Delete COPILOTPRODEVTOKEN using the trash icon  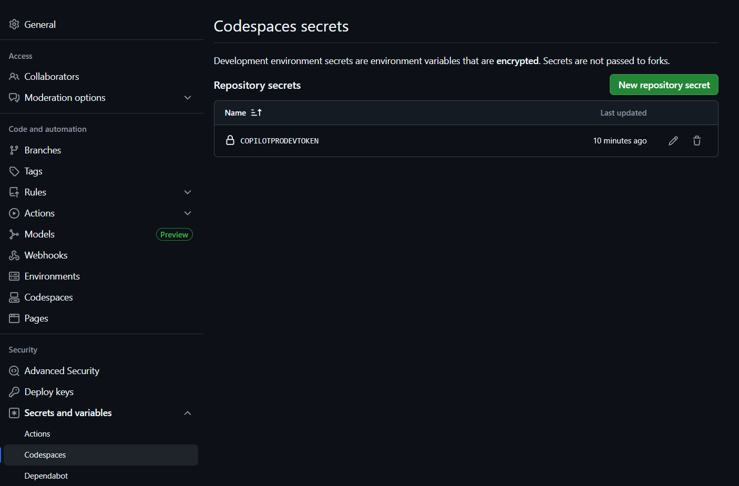point(696,140)
